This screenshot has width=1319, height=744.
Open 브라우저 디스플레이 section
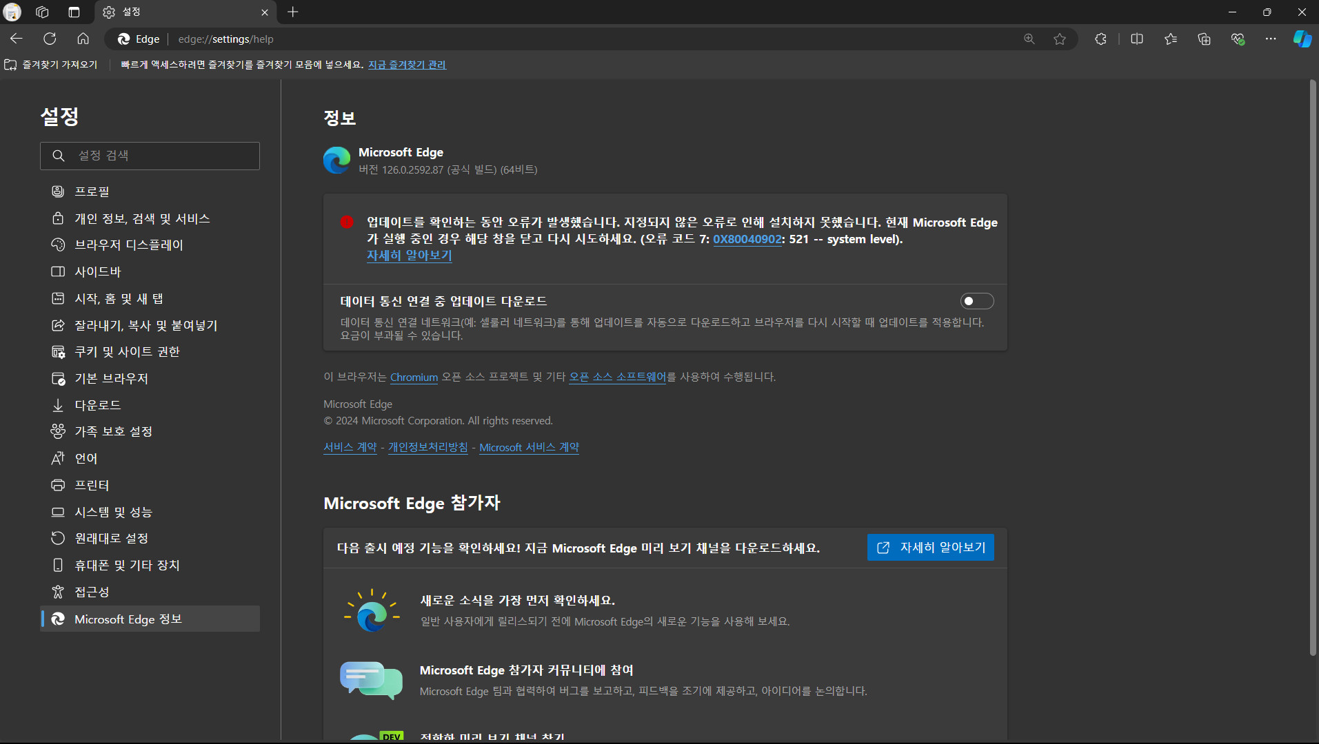(150, 245)
